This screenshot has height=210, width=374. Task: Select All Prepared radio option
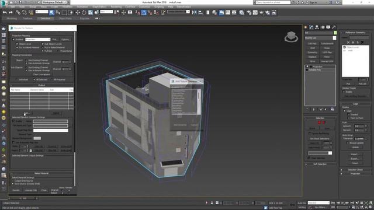tap(52, 79)
